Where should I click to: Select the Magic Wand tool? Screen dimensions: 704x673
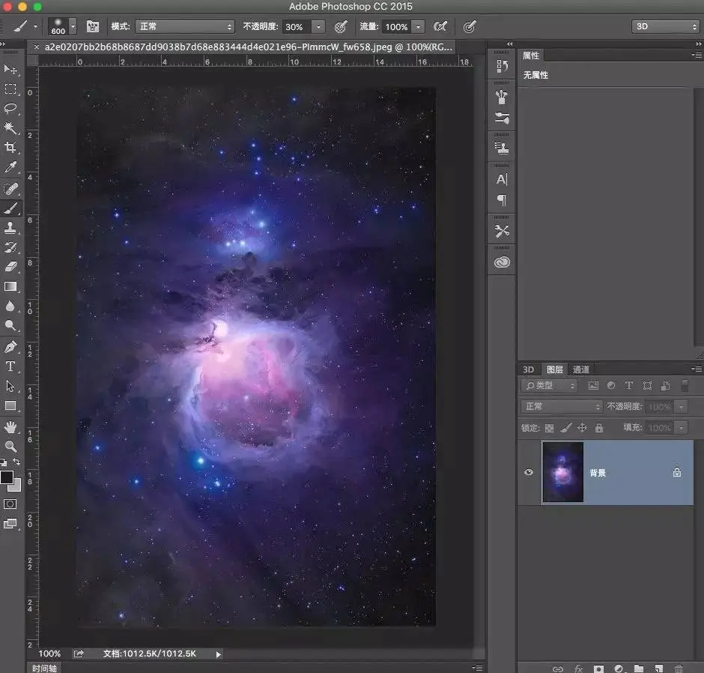(x=10, y=128)
